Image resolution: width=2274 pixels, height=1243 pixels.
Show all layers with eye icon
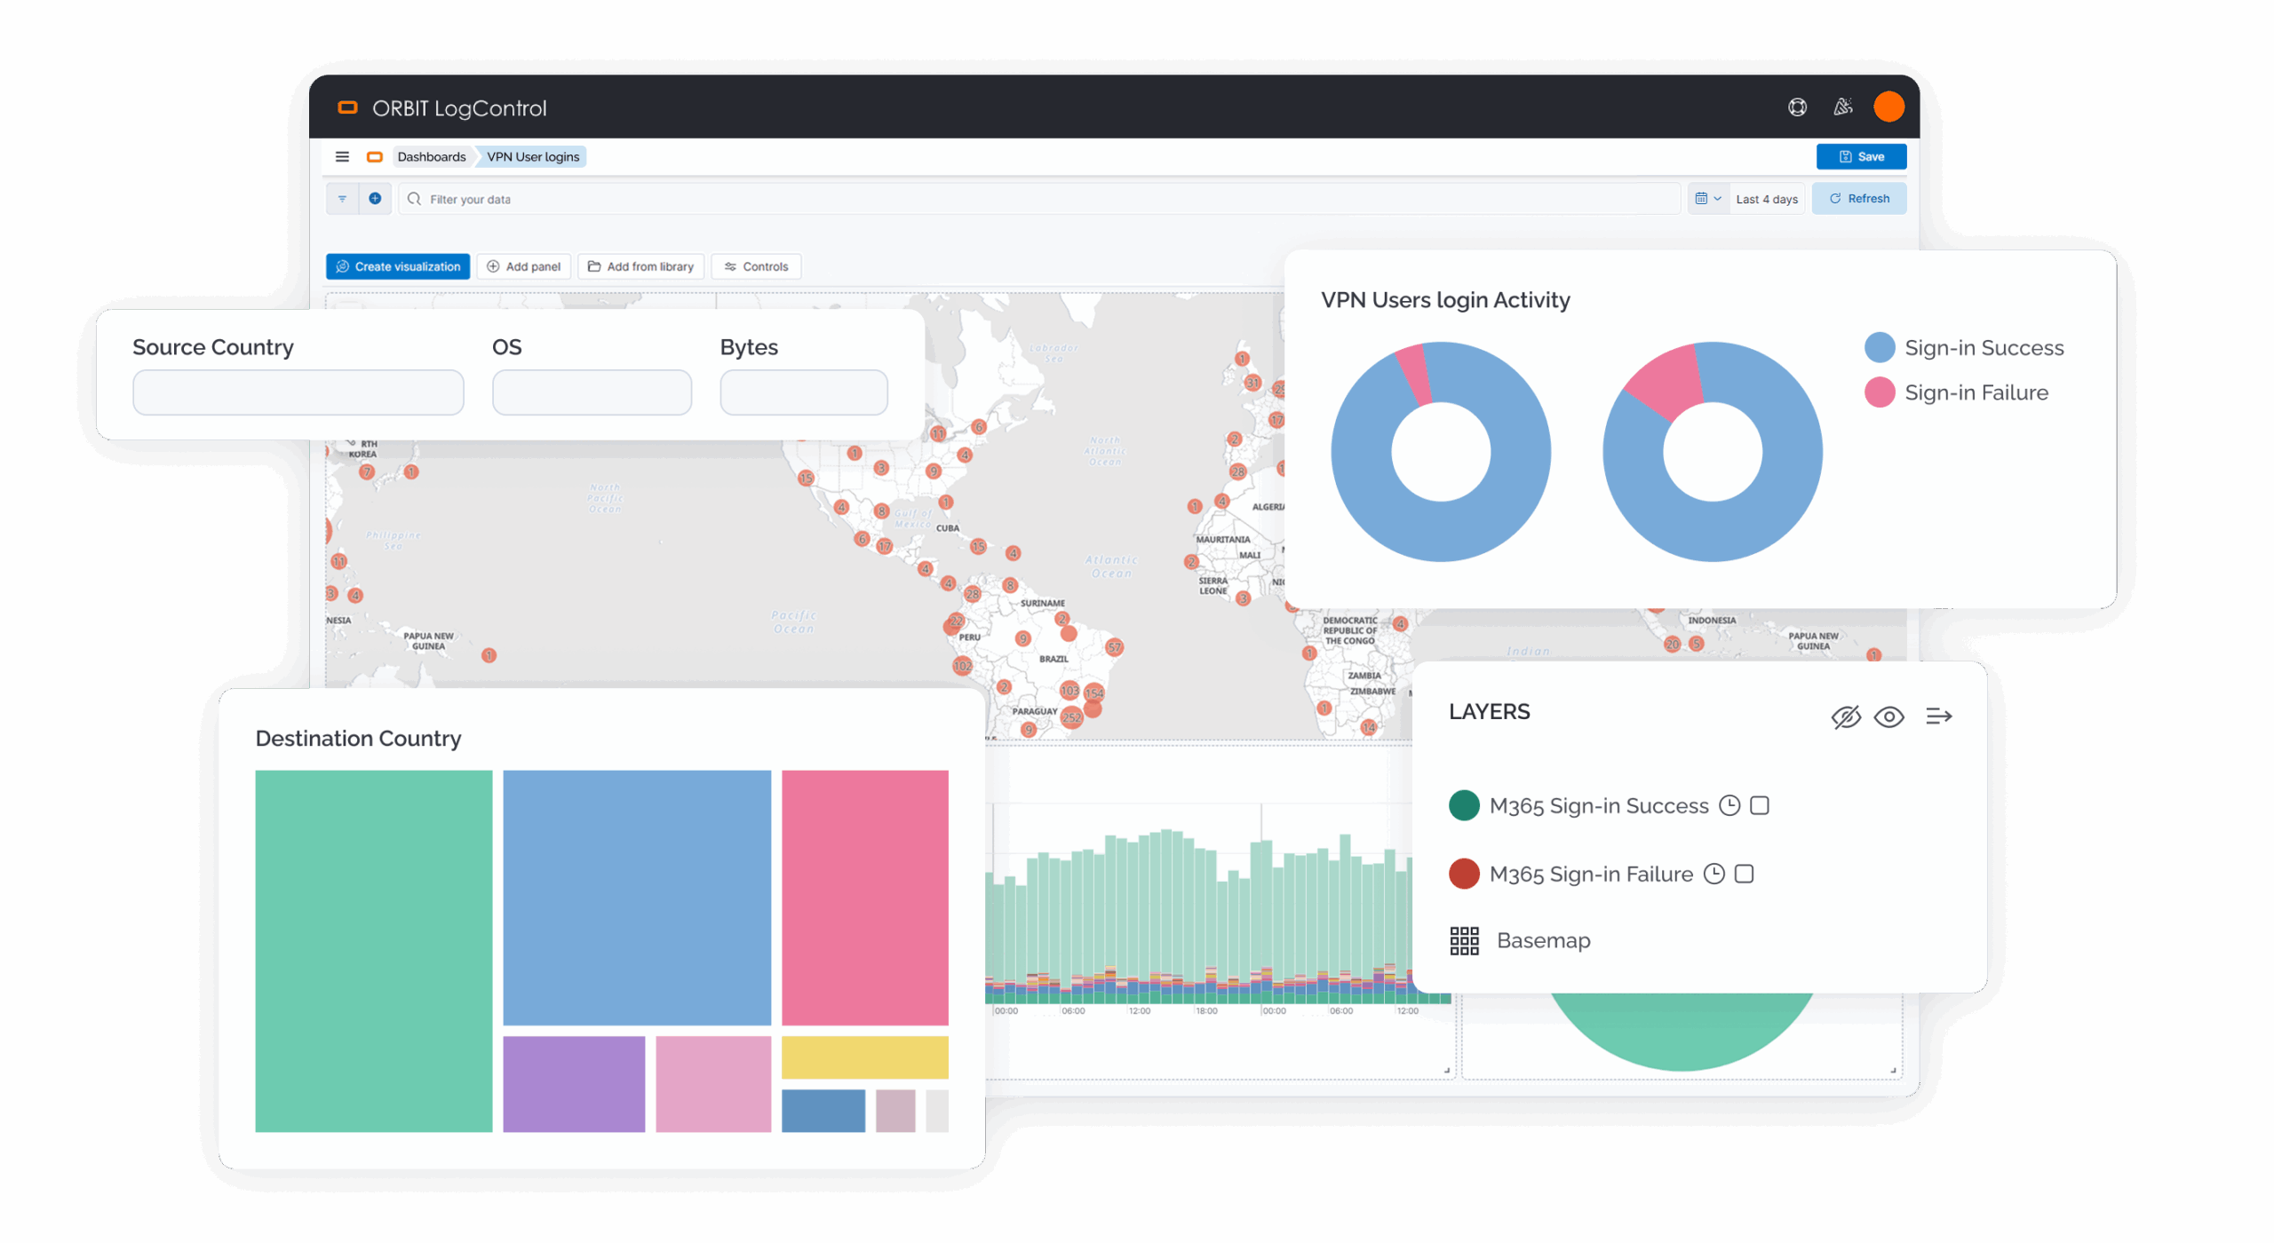(x=1888, y=717)
